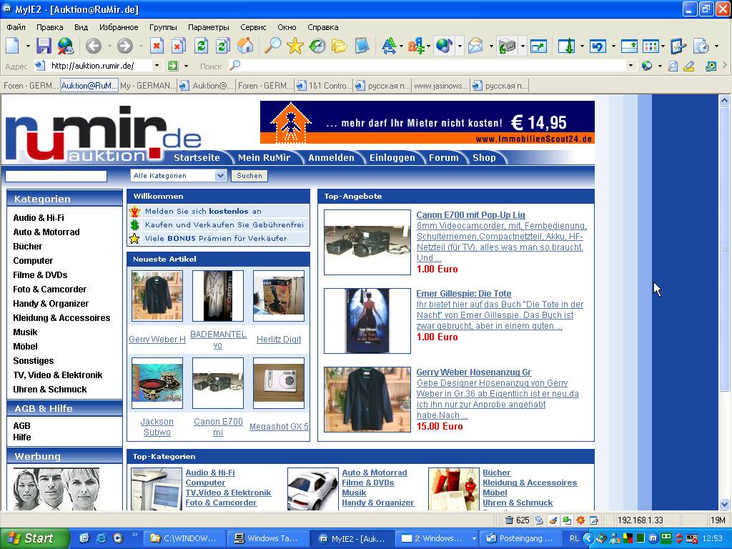Click the work offline globe icon

[65, 46]
